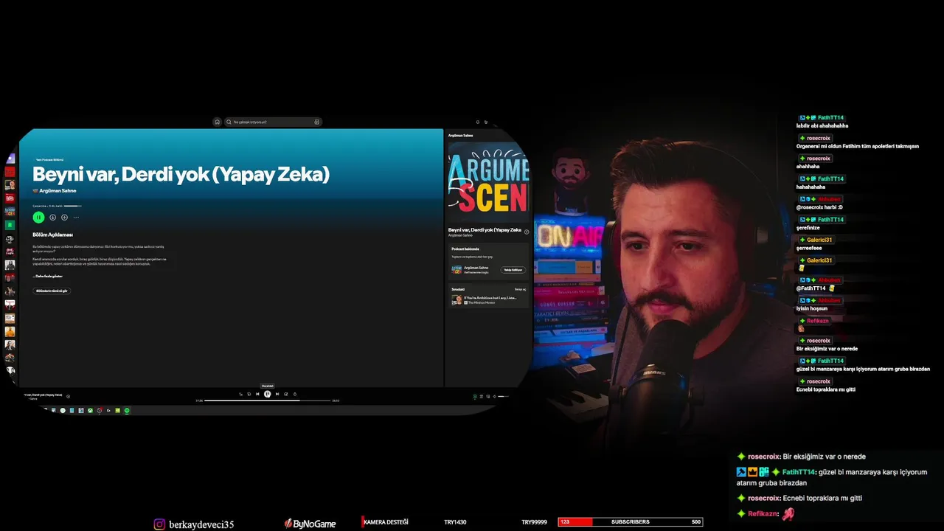The image size is (944, 531).
Task: Focus the Spotify search input field
Action: pos(273,122)
